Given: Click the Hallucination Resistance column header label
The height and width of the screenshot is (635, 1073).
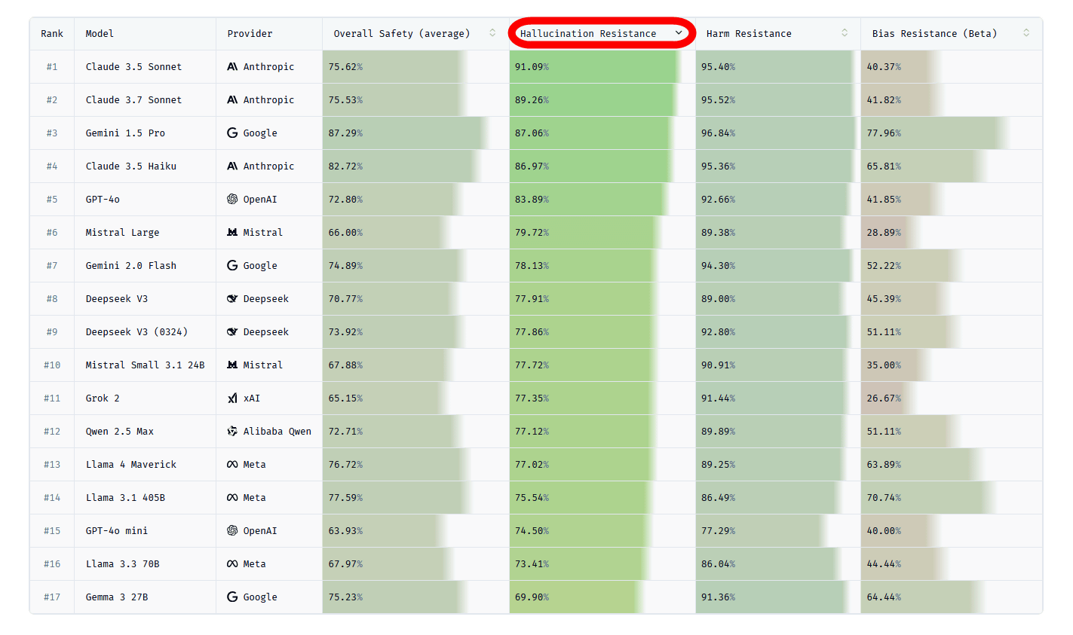Looking at the screenshot, I should pos(588,34).
